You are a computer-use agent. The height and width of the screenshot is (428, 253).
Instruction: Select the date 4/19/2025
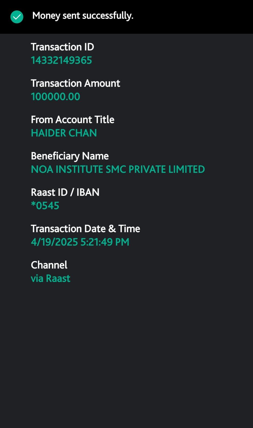coord(54,242)
